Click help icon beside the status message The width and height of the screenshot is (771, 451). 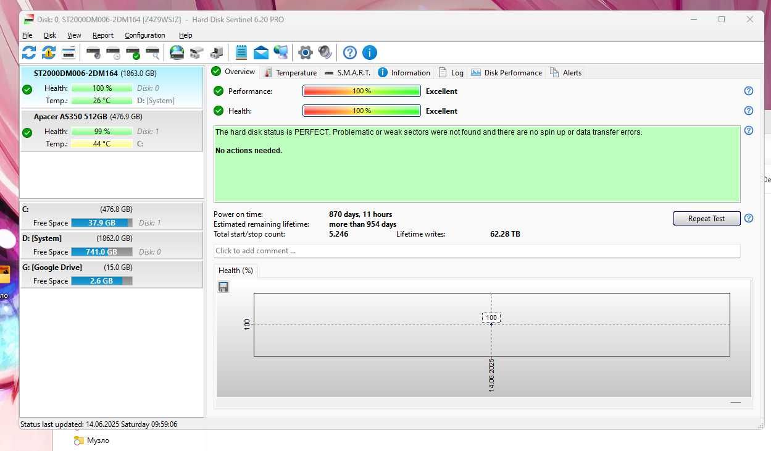749,130
